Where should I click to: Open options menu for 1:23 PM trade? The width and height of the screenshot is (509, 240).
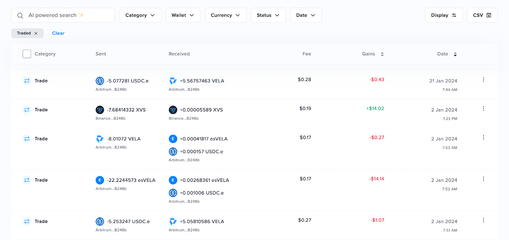click(484, 108)
